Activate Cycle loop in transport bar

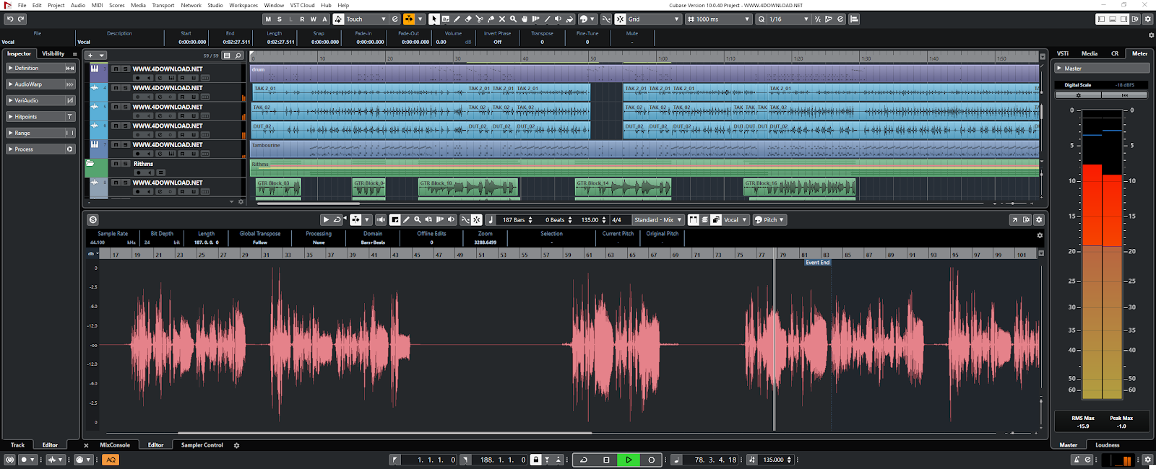click(584, 460)
